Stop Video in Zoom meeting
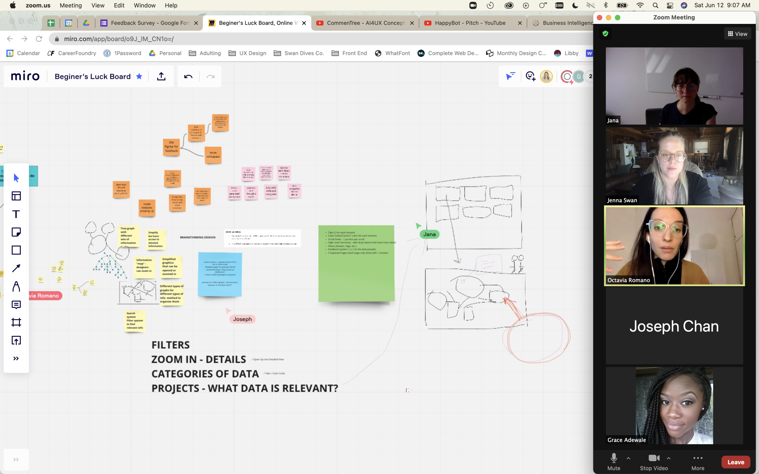This screenshot has height=474, width=759. [x=654, y=461]
